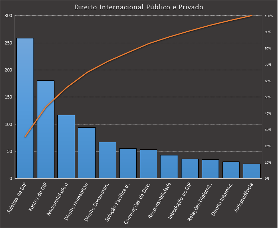Select the Convenções de Dire. bar

pos(148,164)
